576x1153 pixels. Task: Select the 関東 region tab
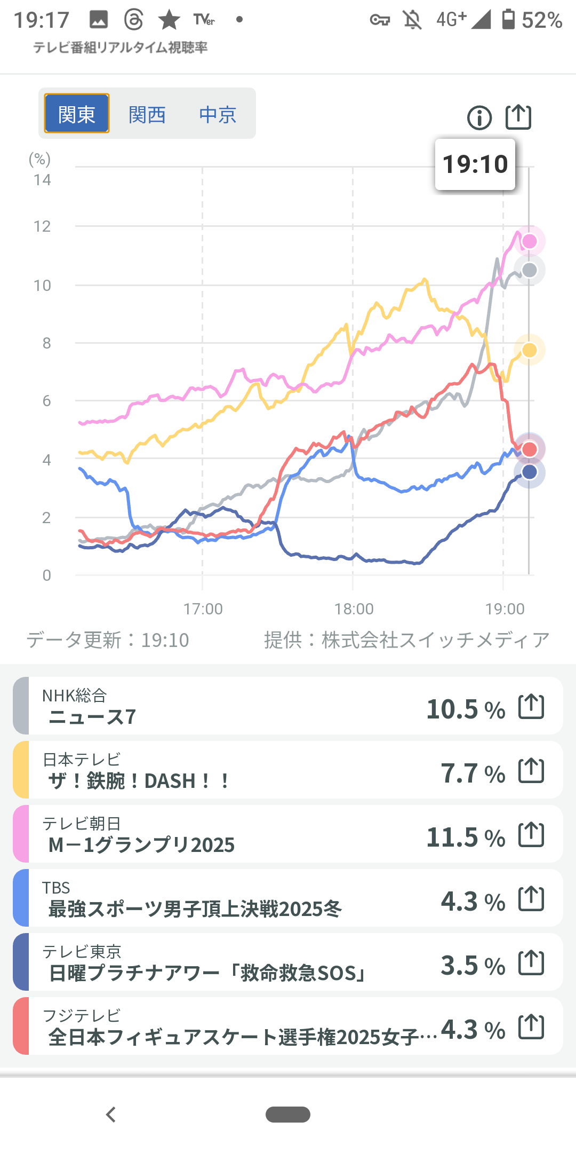(77, 114)
